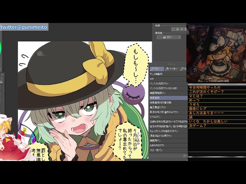Select the layer color grid effect icon
Screen dimensions: 246x184
(x=182, y=29)
